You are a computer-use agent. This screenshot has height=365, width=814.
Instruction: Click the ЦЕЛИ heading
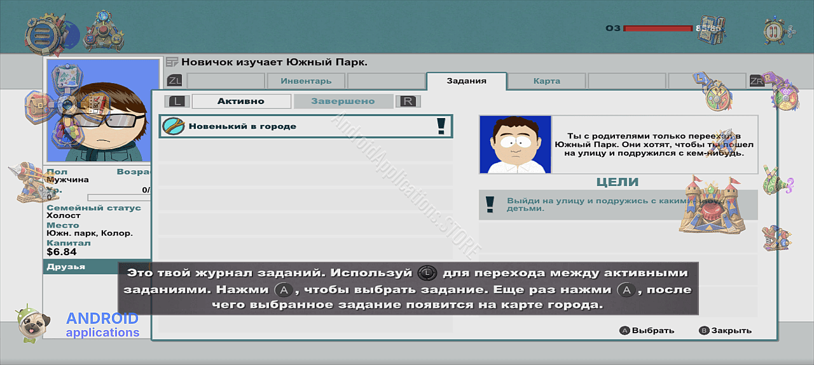[x=617, y=182]
